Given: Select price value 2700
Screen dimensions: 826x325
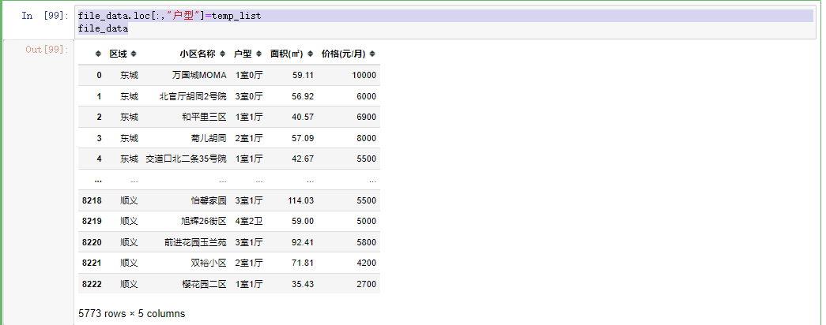Looking at the screenshot, I should 367,284.
